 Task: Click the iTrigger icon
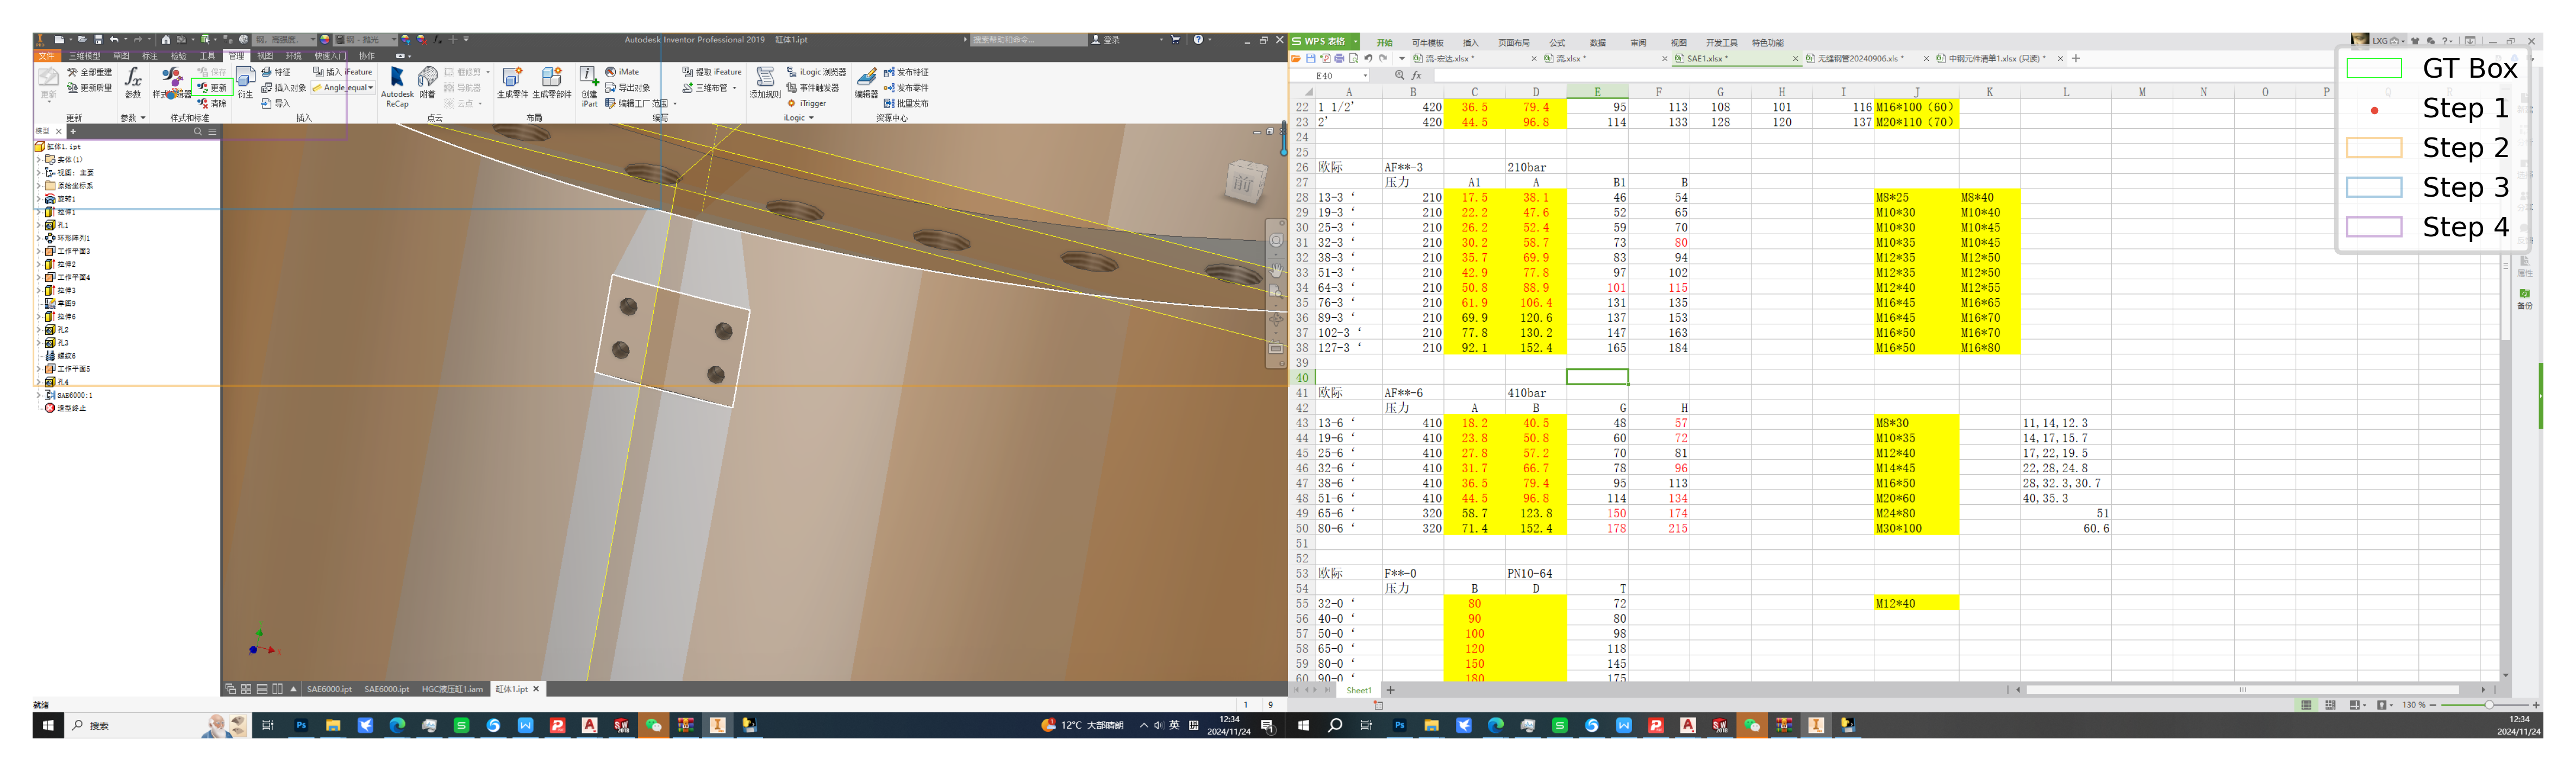click(807, 104)
